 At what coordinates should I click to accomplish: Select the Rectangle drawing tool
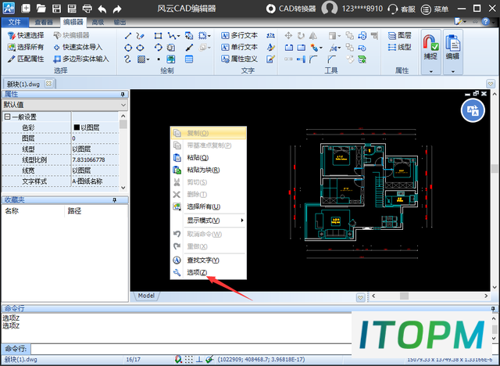click(158, 36)
